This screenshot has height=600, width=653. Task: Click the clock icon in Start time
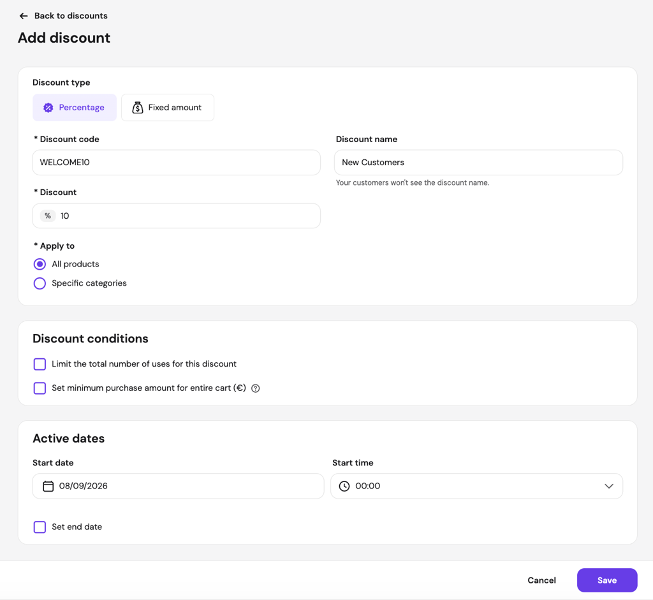tap(344, 486)
